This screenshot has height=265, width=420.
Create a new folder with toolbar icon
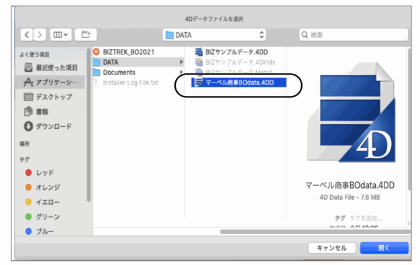click(85, 35)
